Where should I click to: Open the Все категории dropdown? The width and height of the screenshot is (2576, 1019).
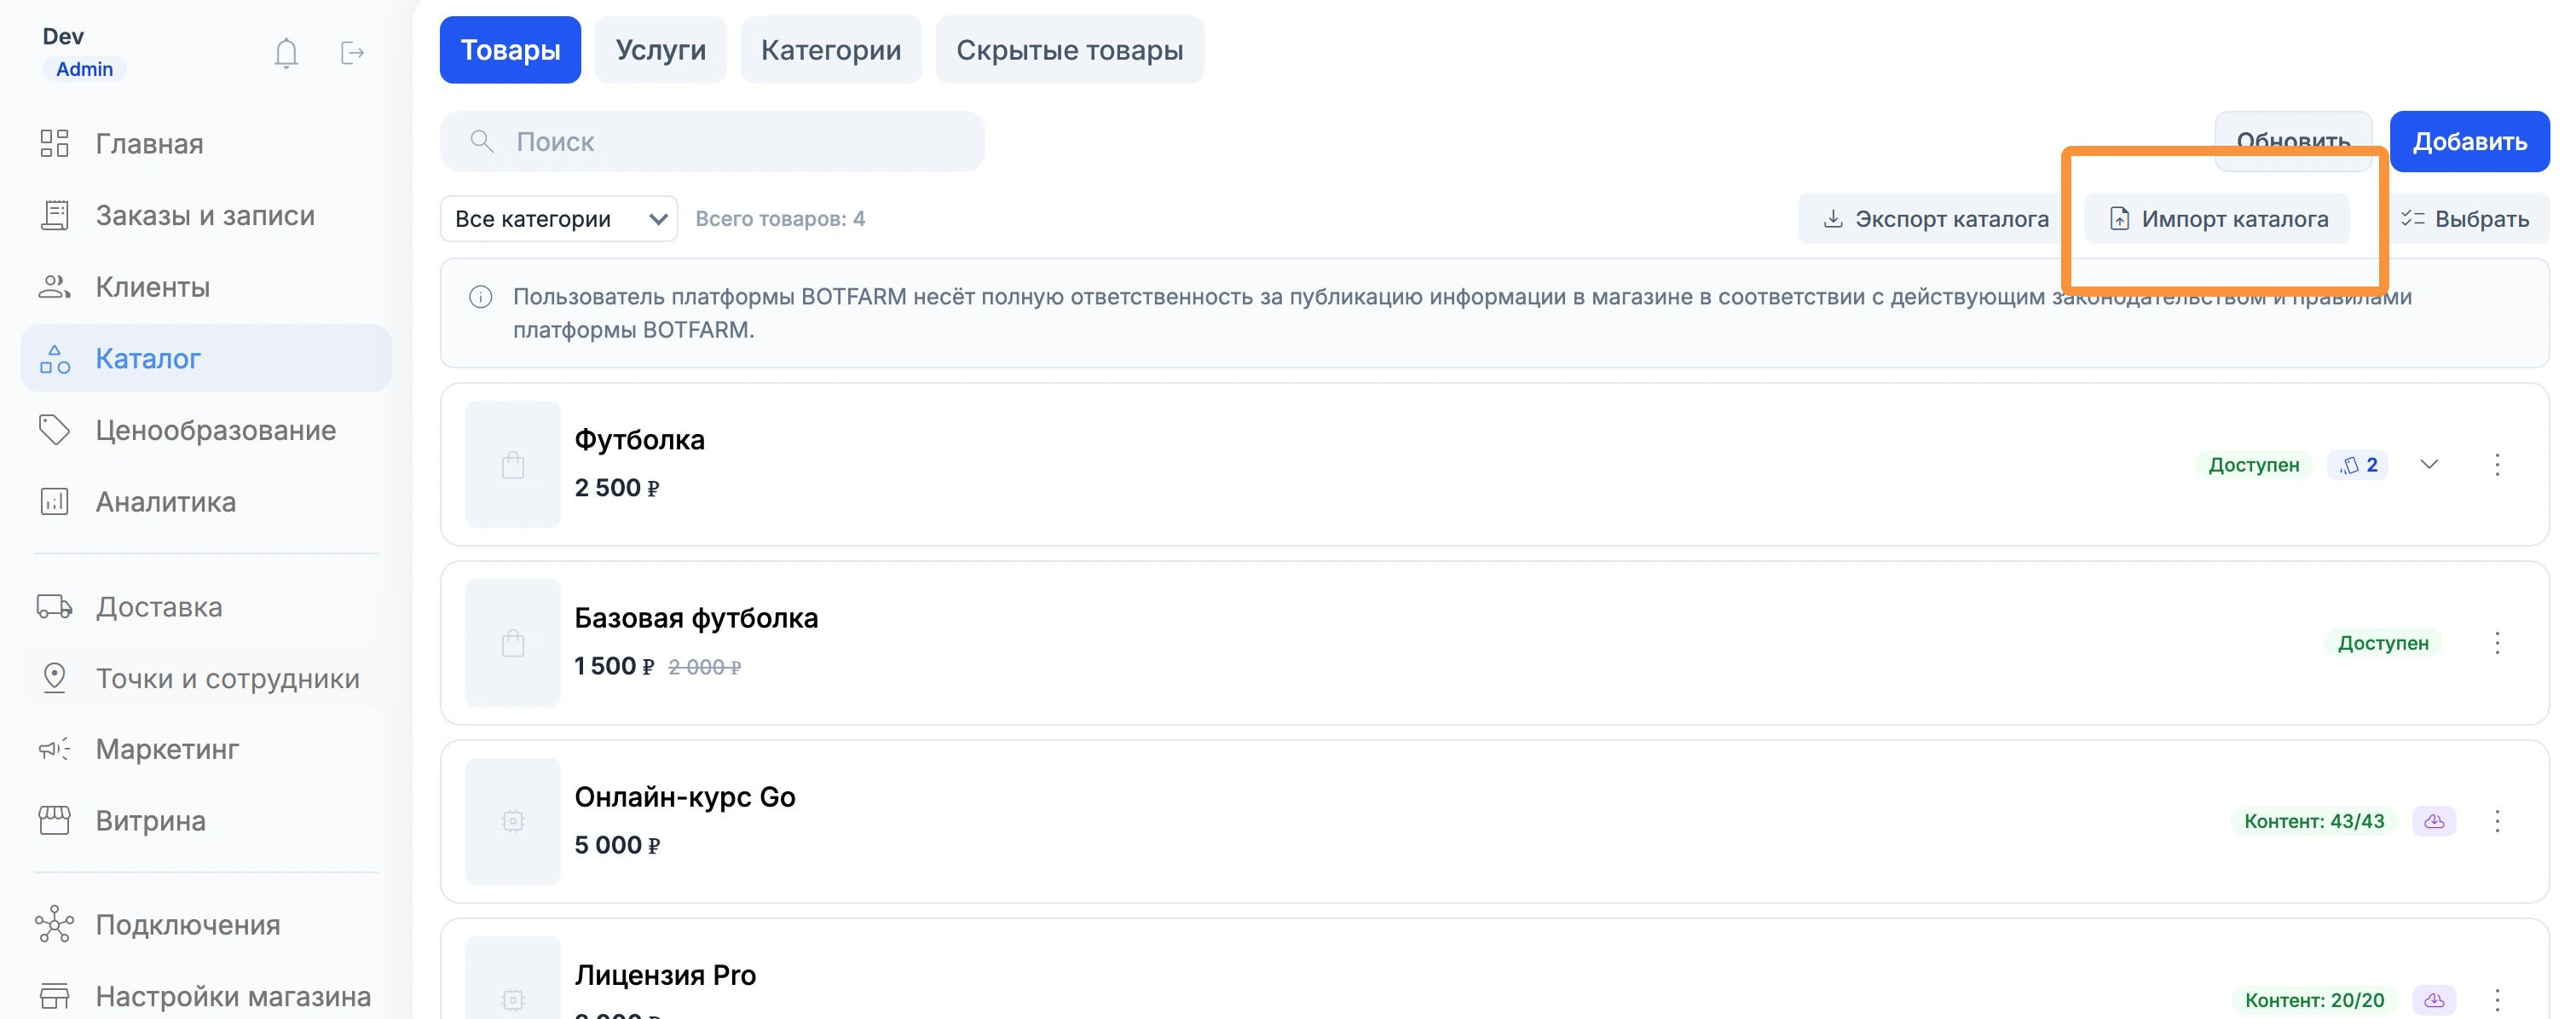point(559,218)
